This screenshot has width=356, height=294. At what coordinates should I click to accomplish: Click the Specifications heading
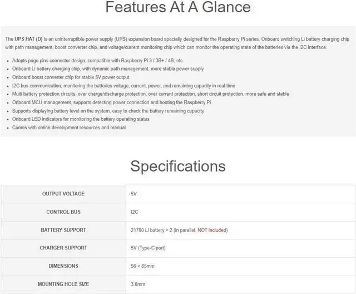click(178, 166)
